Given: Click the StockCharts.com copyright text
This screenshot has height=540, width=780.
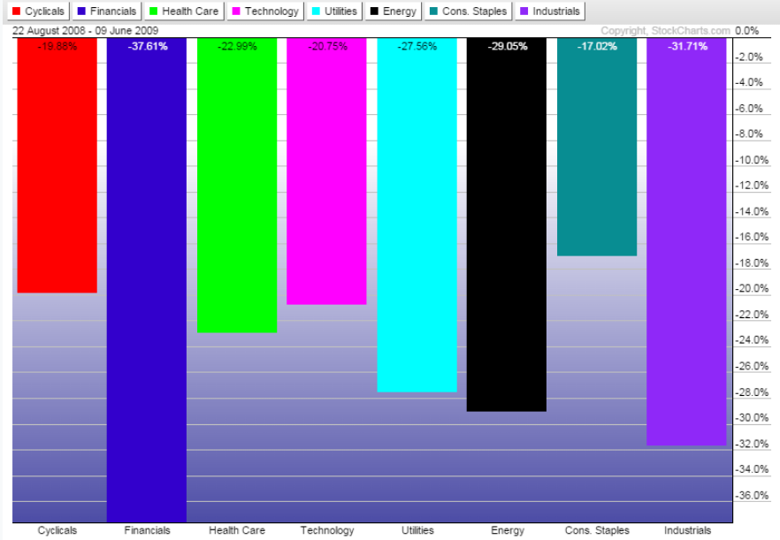Looking at the screenshot, I should click(665, 30).
